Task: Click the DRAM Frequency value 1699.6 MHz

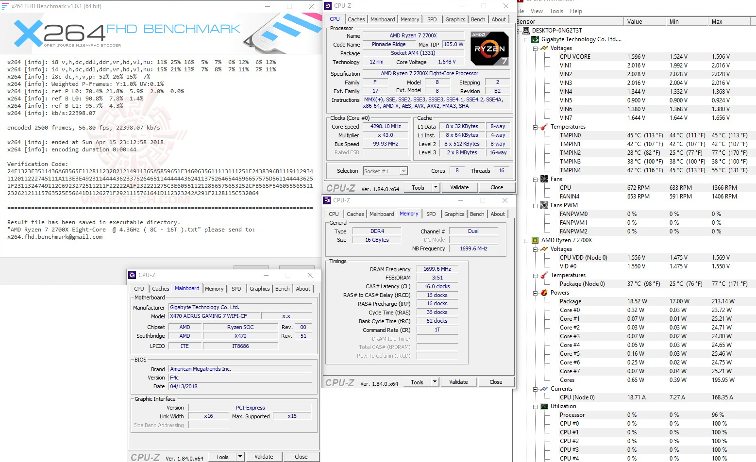Action: [437, 269]
